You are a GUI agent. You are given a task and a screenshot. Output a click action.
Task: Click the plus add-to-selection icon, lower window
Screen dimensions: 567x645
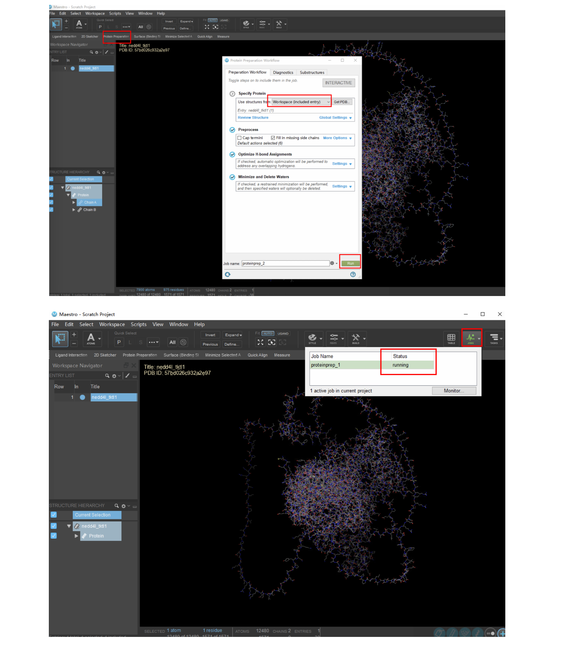[x=74, y=334]
